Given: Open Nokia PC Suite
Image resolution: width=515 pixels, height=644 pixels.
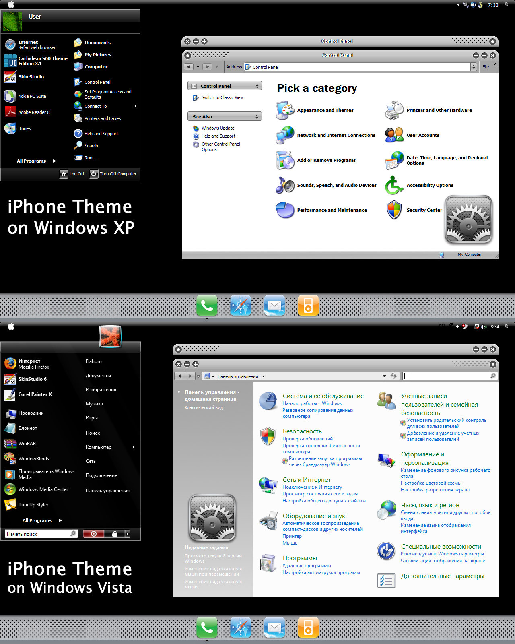Looking at the screenshot, I should [25, 96].
